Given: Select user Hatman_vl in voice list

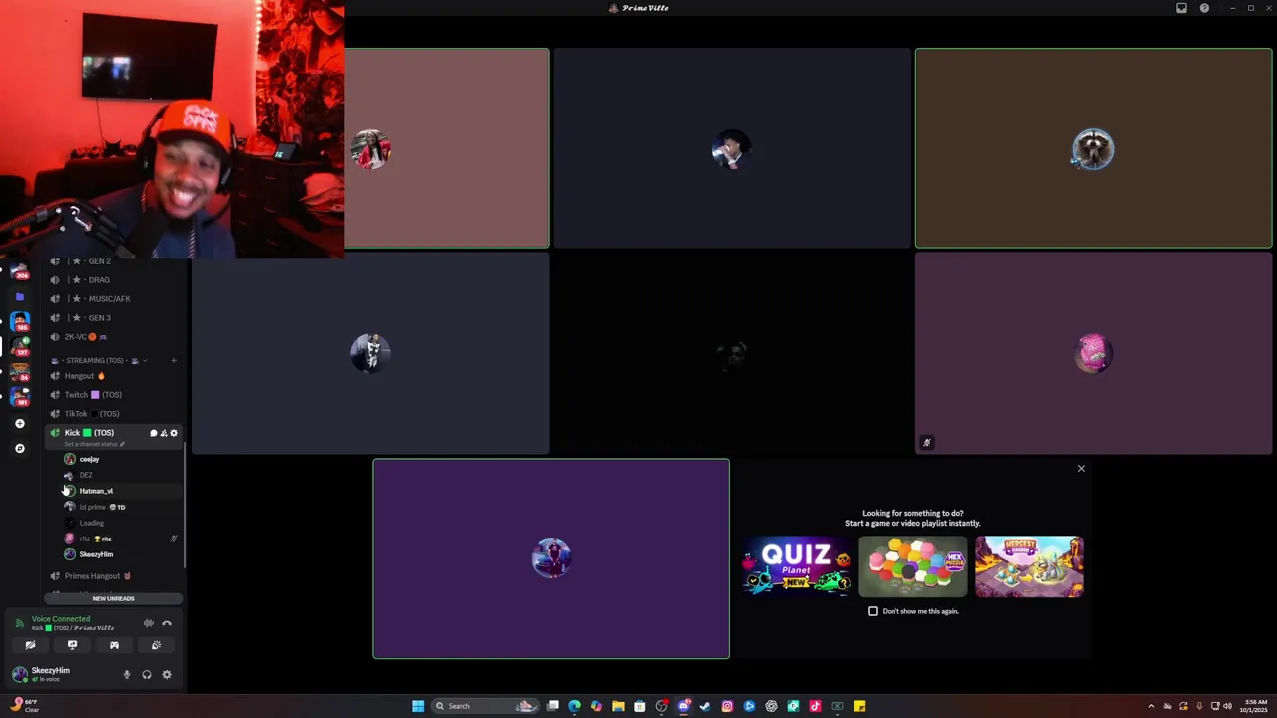Looking at the screenshot, I should [x=121, y=491].
